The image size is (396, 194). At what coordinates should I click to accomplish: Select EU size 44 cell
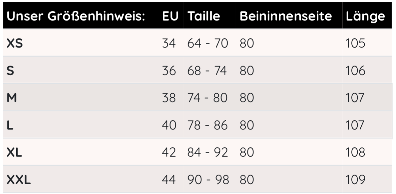coord(169,180)
